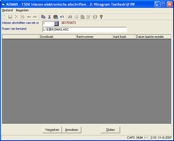Click INS status bar indicator
Viewport: 174px width, 141px height.
pos(146,138)
